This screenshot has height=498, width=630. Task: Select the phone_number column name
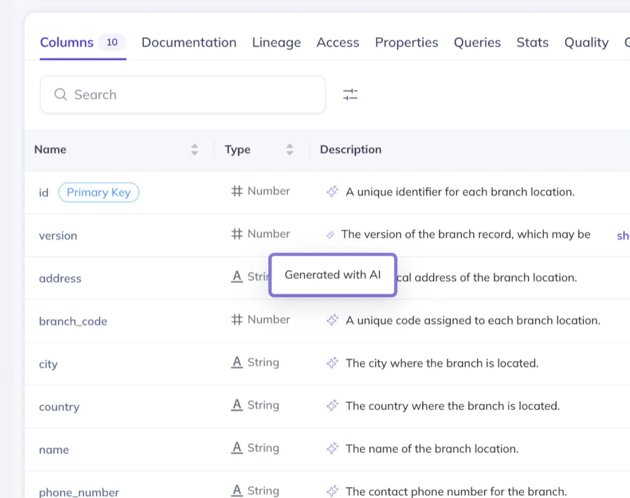tap(79, 492)
